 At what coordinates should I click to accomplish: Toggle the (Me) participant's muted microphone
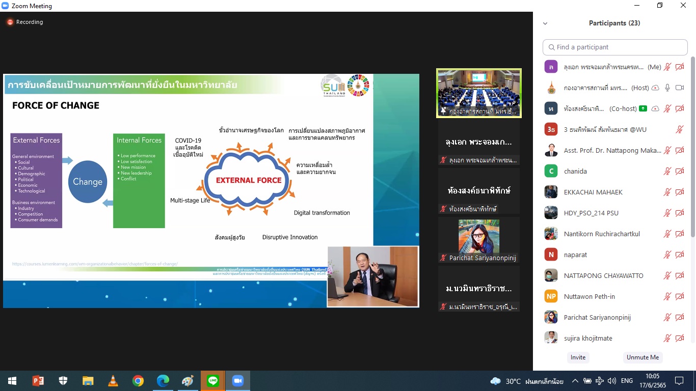[x=667, y=67]
